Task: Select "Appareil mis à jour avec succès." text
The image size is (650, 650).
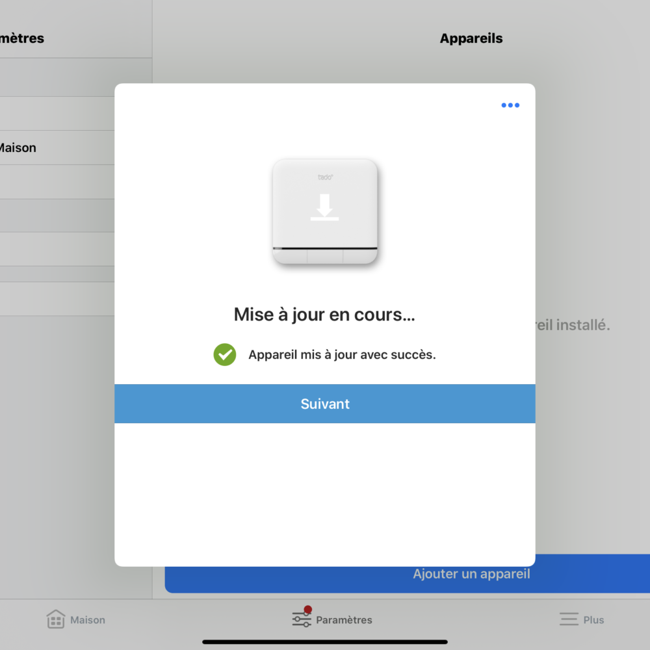Action: click(x=342, y=355)
